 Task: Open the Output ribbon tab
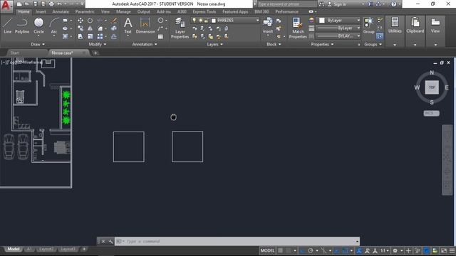(144, 11)
